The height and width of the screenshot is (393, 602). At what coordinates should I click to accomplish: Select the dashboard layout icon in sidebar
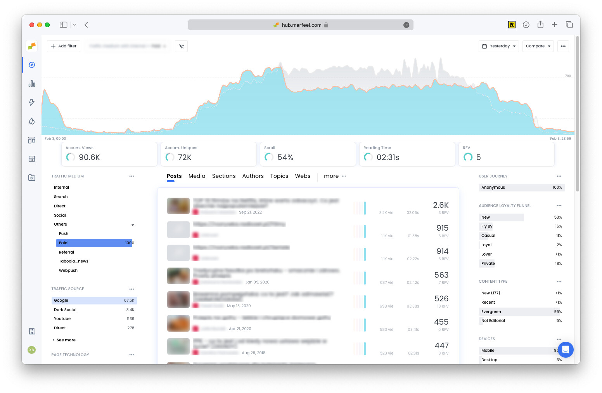pos(31,140)
